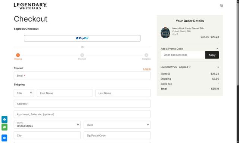Open the green chat widget icon
The width and height of the screenshot is (239, 143).
point(4,127)
